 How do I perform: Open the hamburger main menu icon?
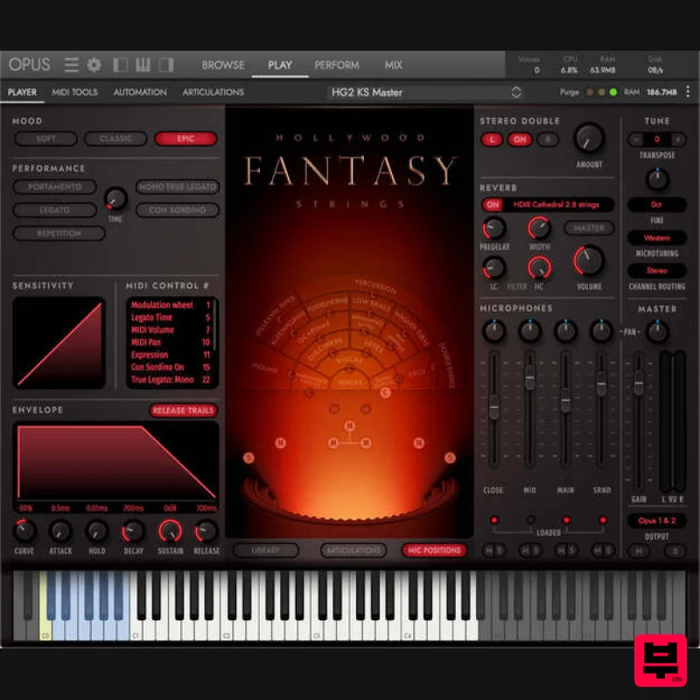click(72, 65)
